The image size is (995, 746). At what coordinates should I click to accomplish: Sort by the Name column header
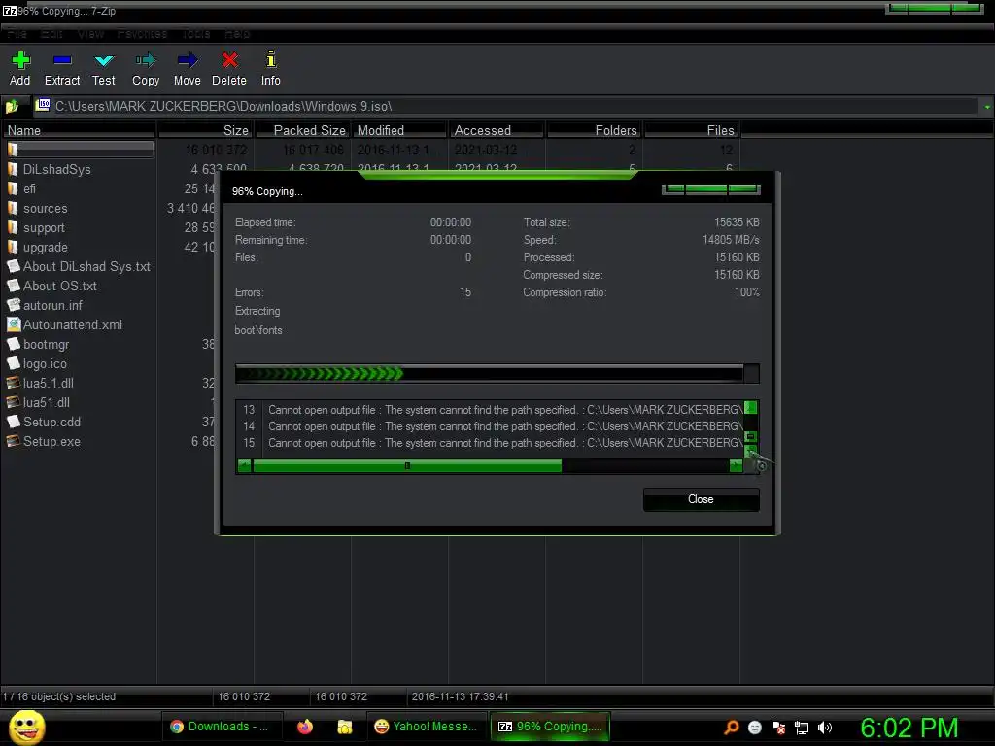tap(79, 130)
